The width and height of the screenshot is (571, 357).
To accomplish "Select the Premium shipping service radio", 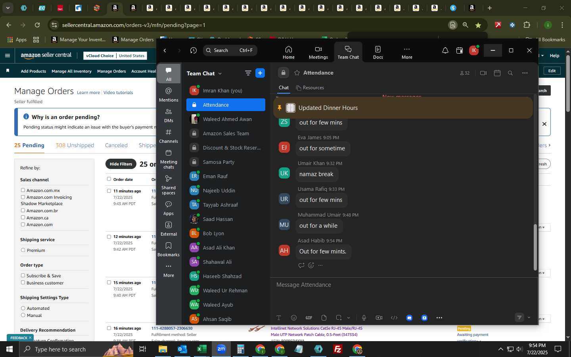I will pos(23,250).
